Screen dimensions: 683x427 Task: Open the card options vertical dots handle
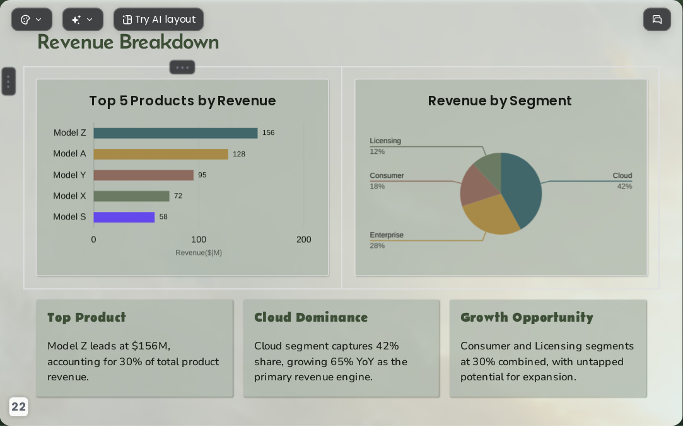pos(9,81)
